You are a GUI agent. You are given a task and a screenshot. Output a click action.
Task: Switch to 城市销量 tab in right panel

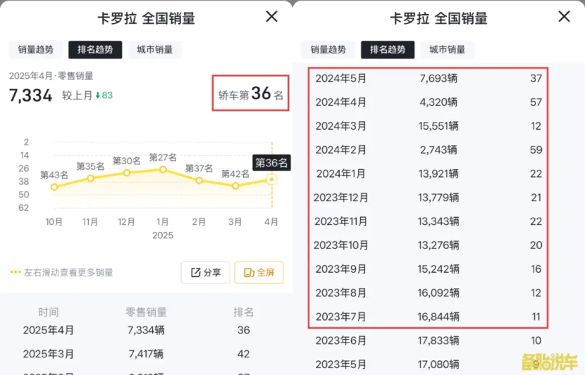pyautogui.click(x=447, y=49)
